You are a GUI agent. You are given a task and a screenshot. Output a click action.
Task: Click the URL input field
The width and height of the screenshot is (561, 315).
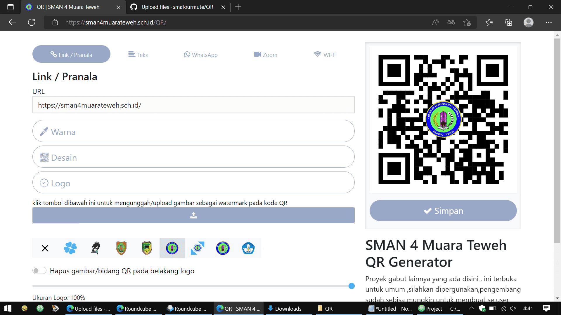point(193,105)
